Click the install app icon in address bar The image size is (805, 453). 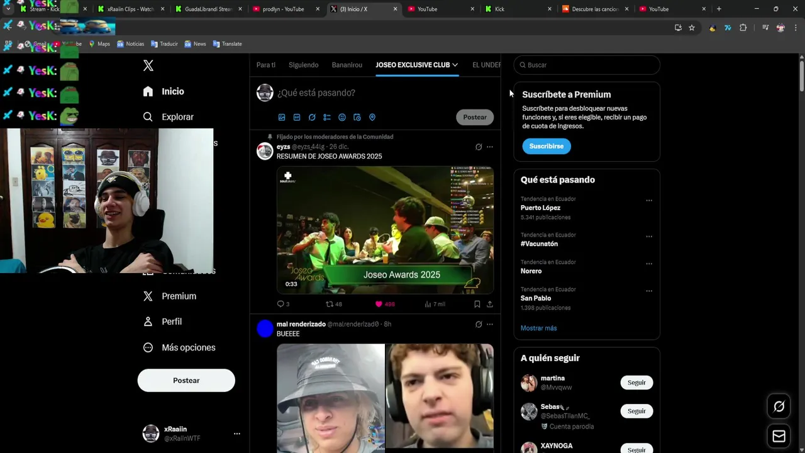(x=678, y=28)
